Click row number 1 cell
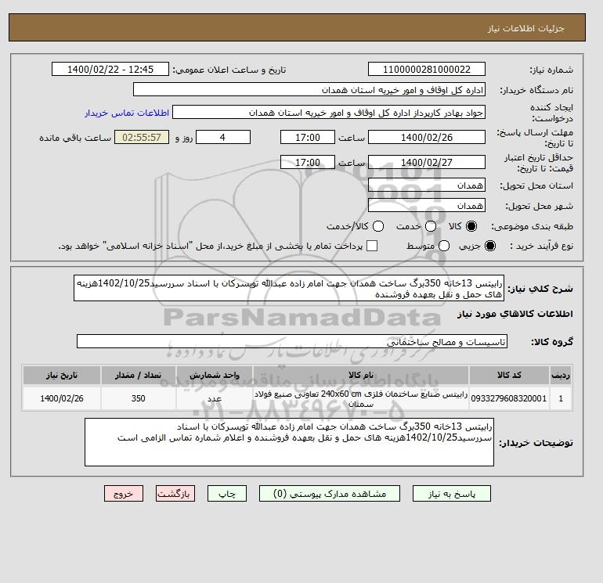Image resolution: width=603 pixels, height=583 pixels. click(561, 398)
